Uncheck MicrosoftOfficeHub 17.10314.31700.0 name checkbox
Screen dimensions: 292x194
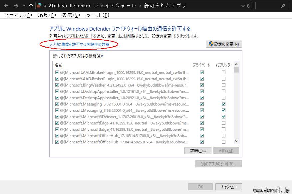(x=57, y=136)
